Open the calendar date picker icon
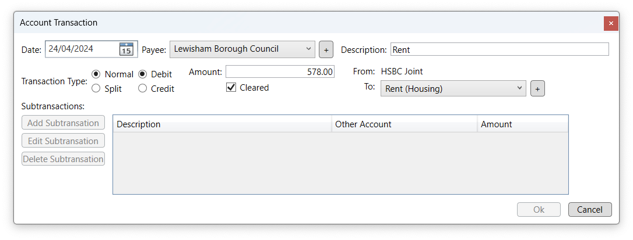This screenshot has height=240, width=633. point(126,49)
